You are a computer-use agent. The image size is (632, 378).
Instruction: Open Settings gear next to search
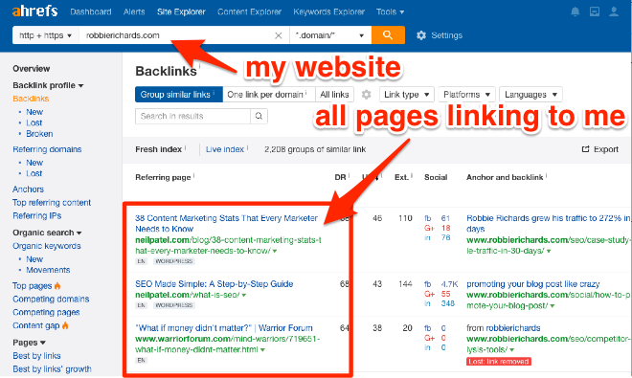pos(421,35)
